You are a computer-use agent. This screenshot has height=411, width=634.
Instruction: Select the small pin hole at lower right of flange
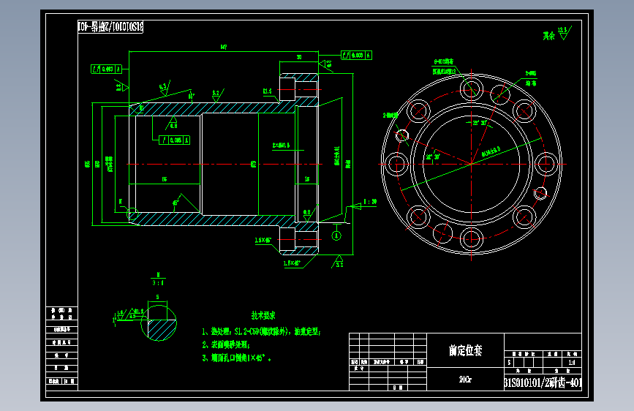point(540,193)
